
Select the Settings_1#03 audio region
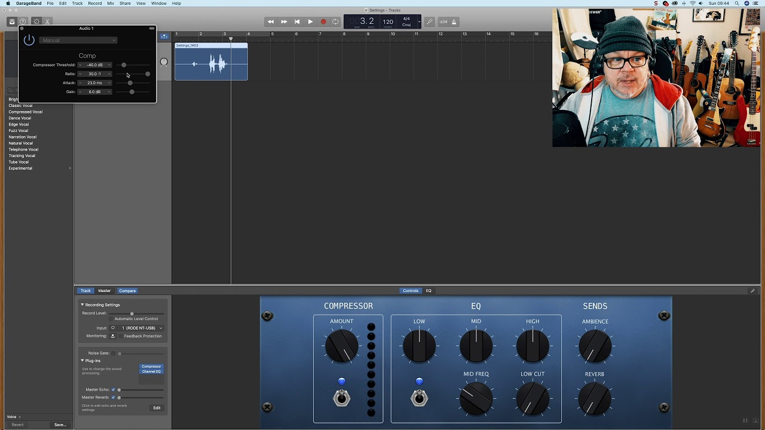211,62
